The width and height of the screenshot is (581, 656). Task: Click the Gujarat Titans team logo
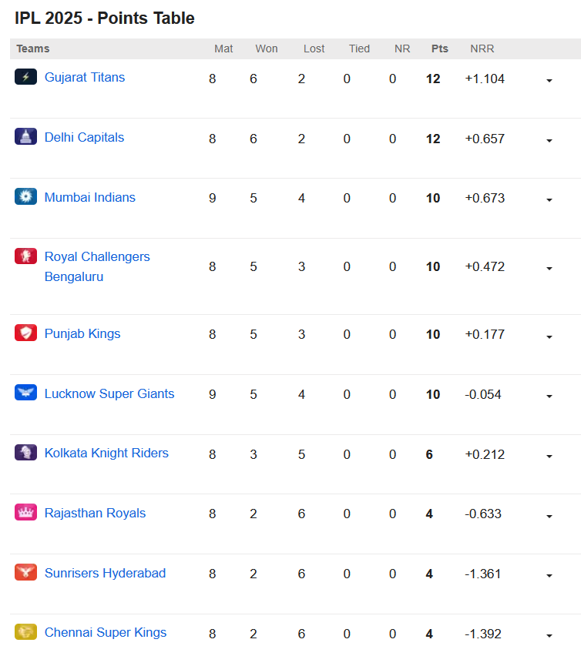[25, 76]
